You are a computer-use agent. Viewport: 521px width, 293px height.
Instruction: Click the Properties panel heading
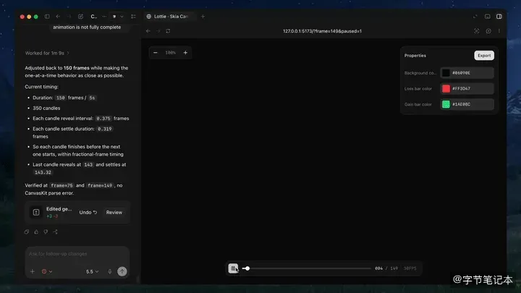[415, 56]
